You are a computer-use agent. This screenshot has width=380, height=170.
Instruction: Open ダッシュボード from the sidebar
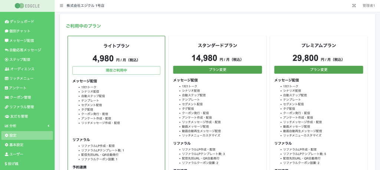(x=19, y=21)
